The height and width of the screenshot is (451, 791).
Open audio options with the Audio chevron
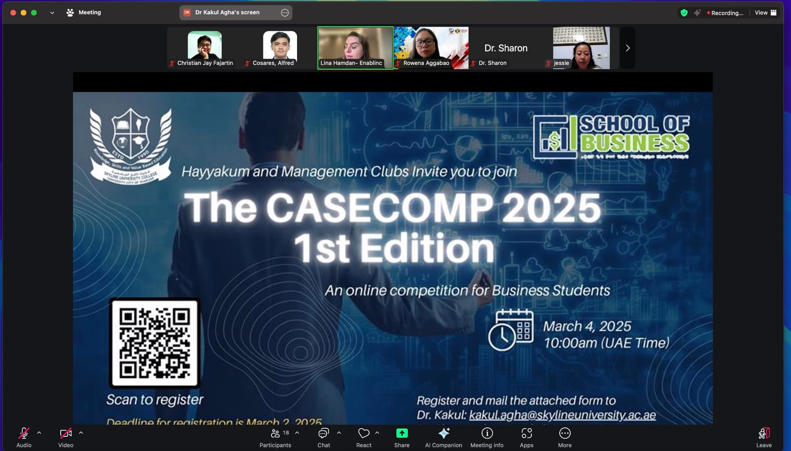tap(39, 433)
